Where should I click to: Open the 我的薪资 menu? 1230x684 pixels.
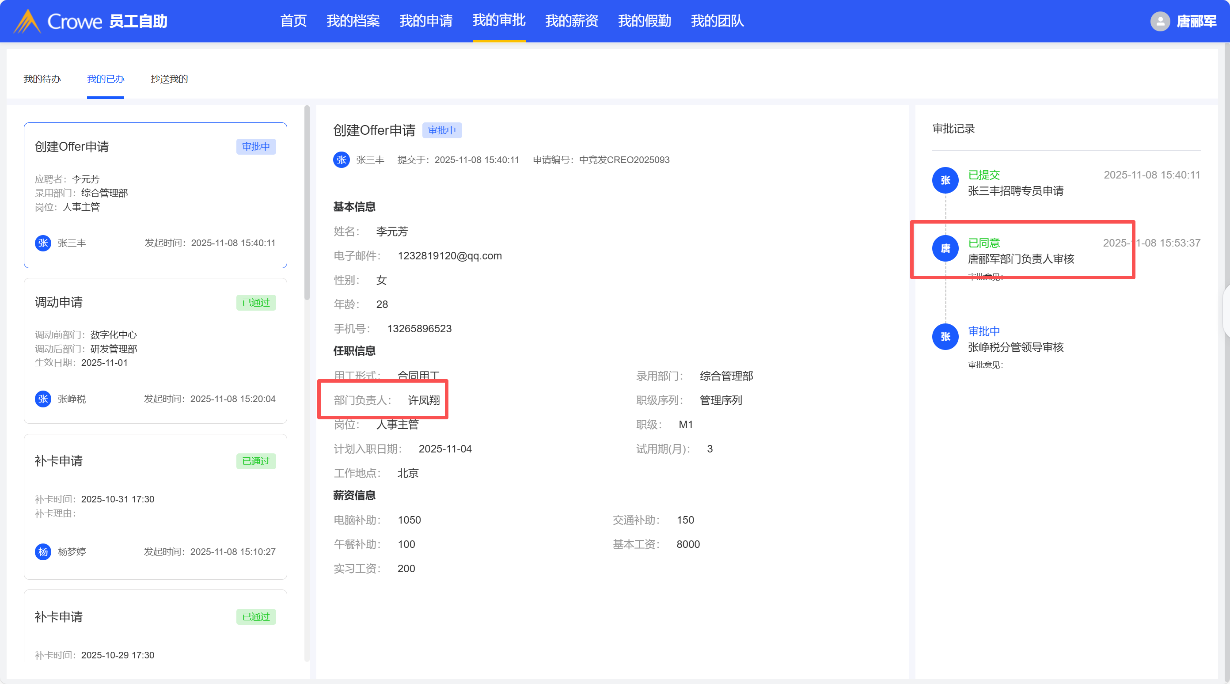pyautogui.click(x=572, y=21)
